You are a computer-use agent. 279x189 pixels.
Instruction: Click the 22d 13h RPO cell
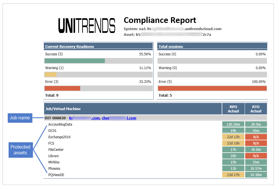(233, 137)
